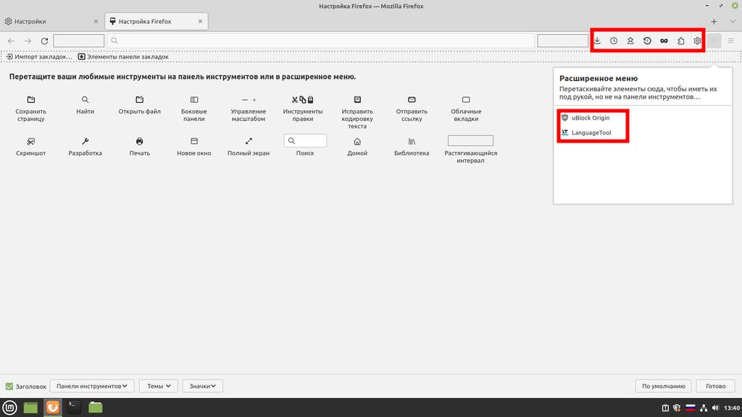Screen dimensions: 742x417
Task: Click the Домой home icon
Action: [x=357, y=141]
